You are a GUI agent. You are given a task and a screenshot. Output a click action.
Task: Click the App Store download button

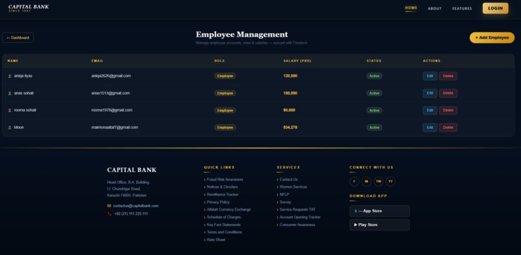click(379, 211)
